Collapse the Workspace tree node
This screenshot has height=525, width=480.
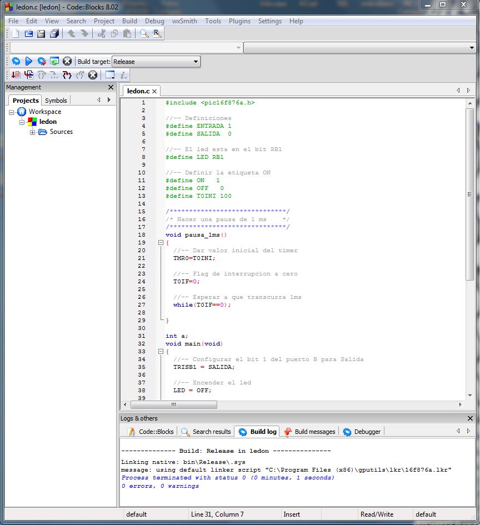click(x=12, y=112)
